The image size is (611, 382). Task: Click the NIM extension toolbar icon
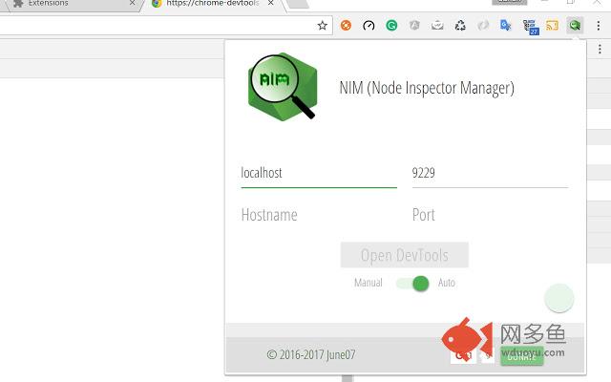coord(575,26)
